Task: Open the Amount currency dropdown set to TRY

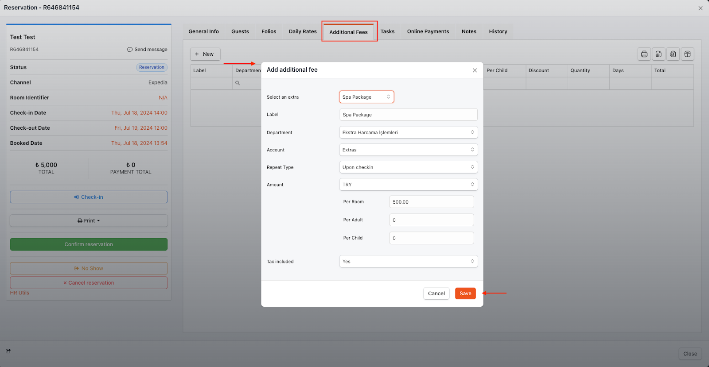Action: (408, 185)
